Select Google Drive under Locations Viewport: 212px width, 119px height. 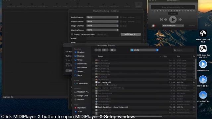coord(82,96)
